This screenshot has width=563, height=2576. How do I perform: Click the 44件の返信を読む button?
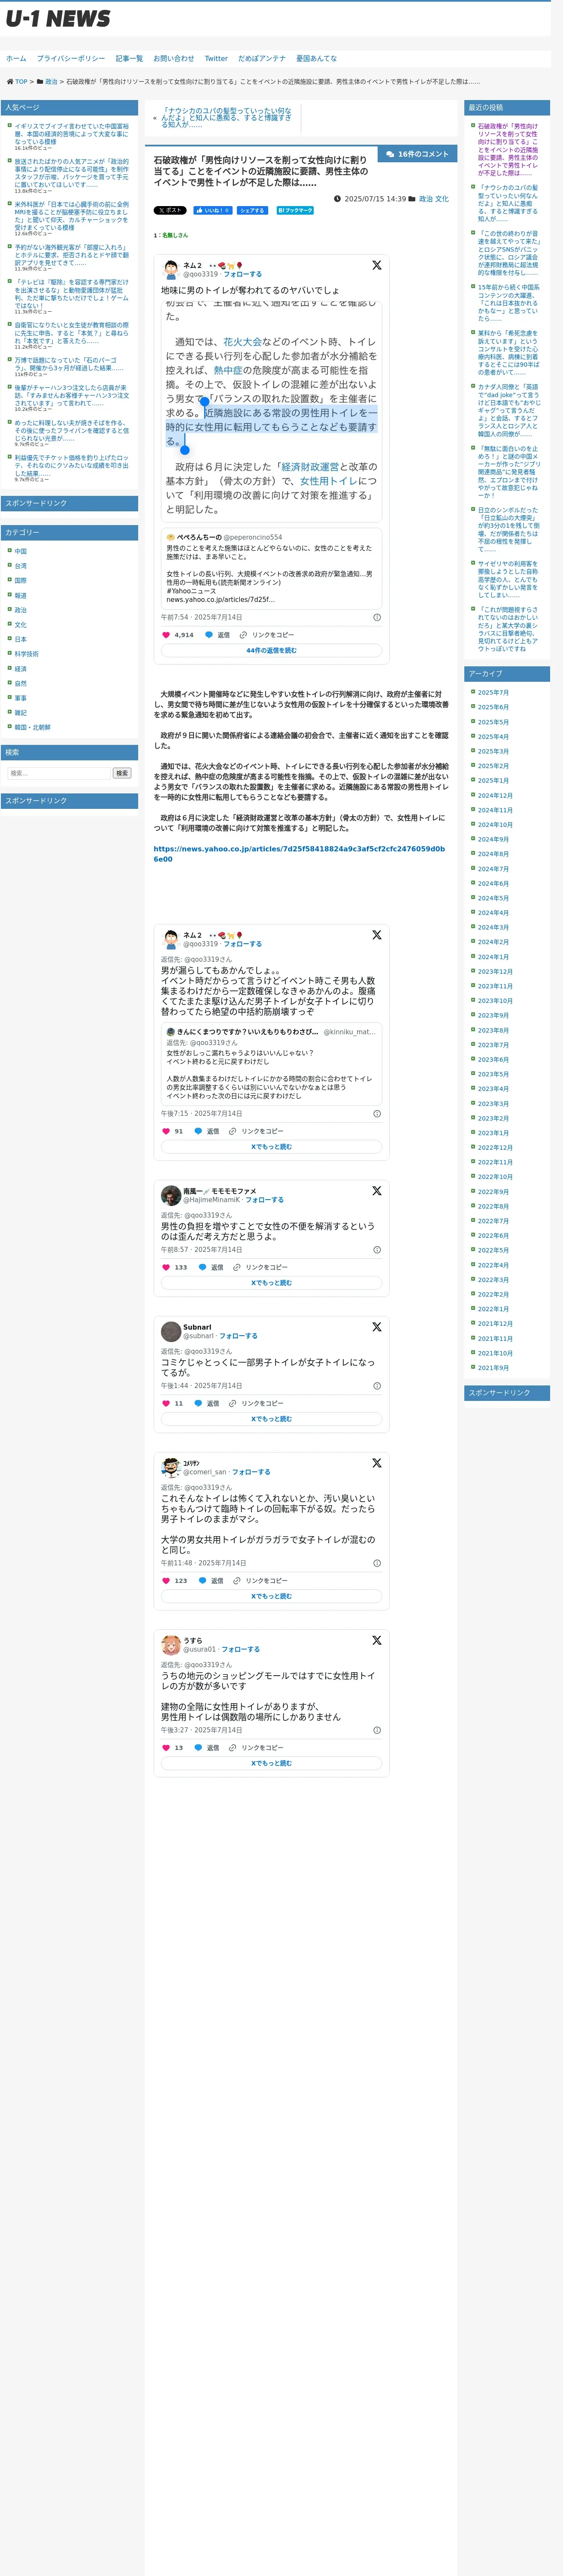pyautogui.click(x=271, y=650)
